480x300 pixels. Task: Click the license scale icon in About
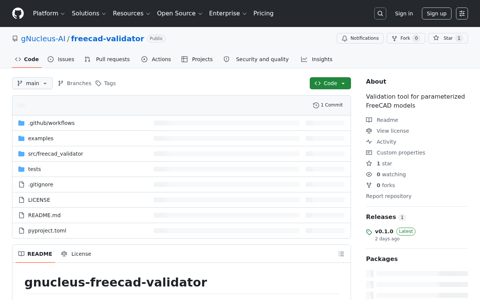point(369,131)
